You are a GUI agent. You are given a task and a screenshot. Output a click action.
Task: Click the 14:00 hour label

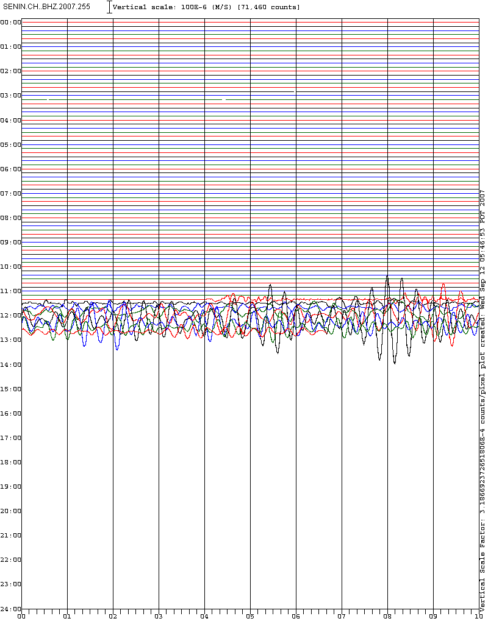click(10, 364)
